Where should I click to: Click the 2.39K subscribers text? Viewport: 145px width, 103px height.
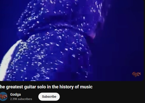[21, 99]
